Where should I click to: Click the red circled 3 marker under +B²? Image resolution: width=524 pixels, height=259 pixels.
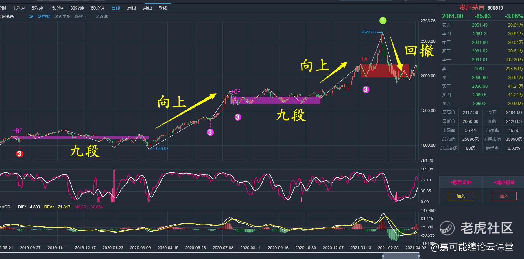[19, 154]
